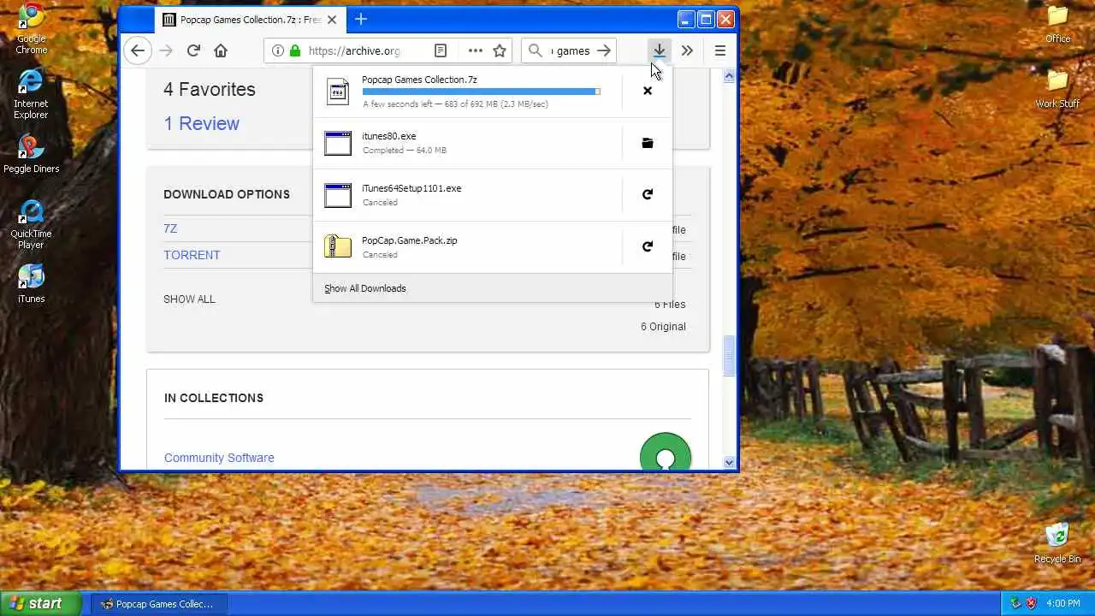Screen dimensions: 1095x616
Task: Select the Recycle Bin icon
Action: coord(1058,542)
